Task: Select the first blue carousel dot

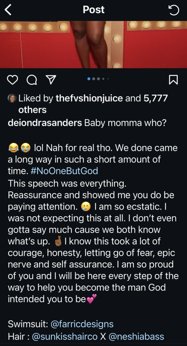Action: (x=89, y=79)
